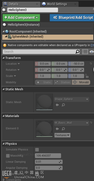Collapse the RootComponent tree arrow

tap(4, 31)
